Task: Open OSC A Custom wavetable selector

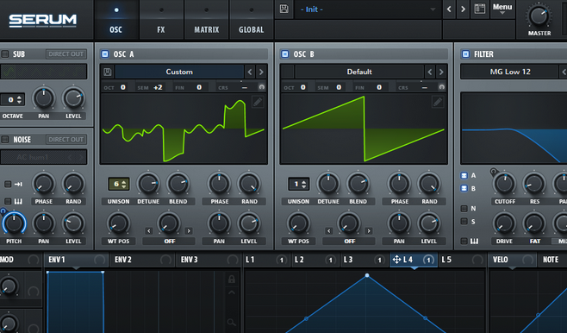Action: [x=179, y=72]
